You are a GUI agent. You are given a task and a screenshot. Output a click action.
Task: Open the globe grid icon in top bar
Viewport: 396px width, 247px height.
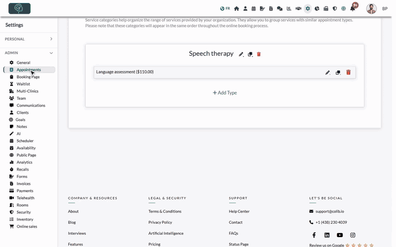[x=344, y=8]
